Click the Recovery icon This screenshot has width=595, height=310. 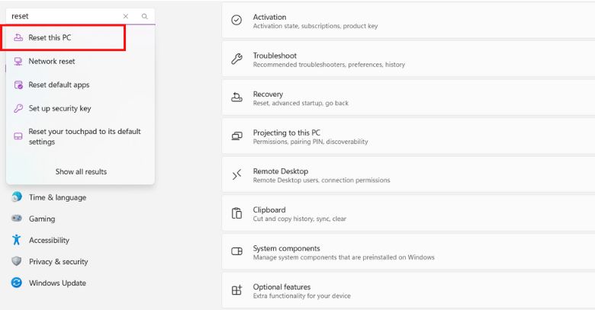coord(236,98)
